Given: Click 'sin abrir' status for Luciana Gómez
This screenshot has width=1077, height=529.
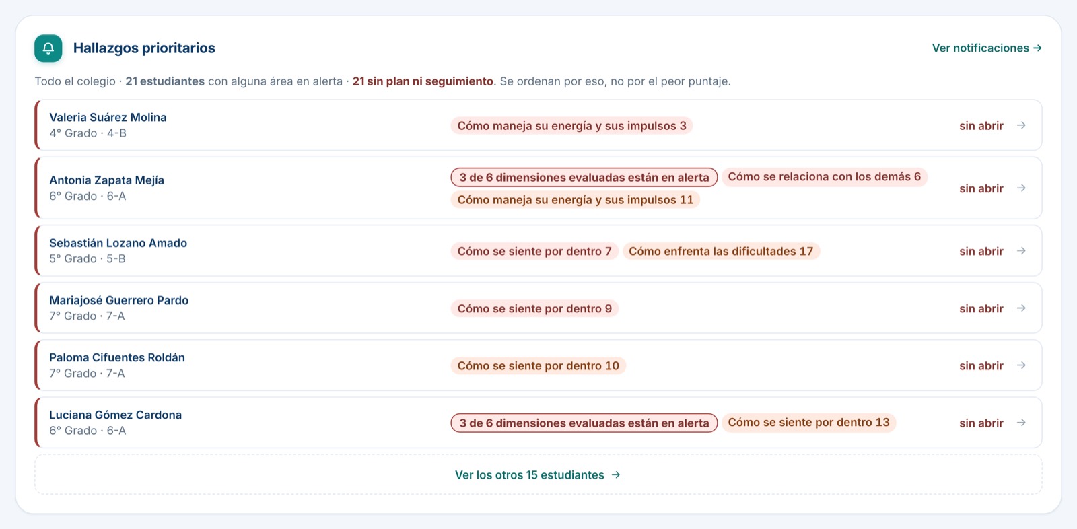Looking at the screenshot, I should click(981, 423).
